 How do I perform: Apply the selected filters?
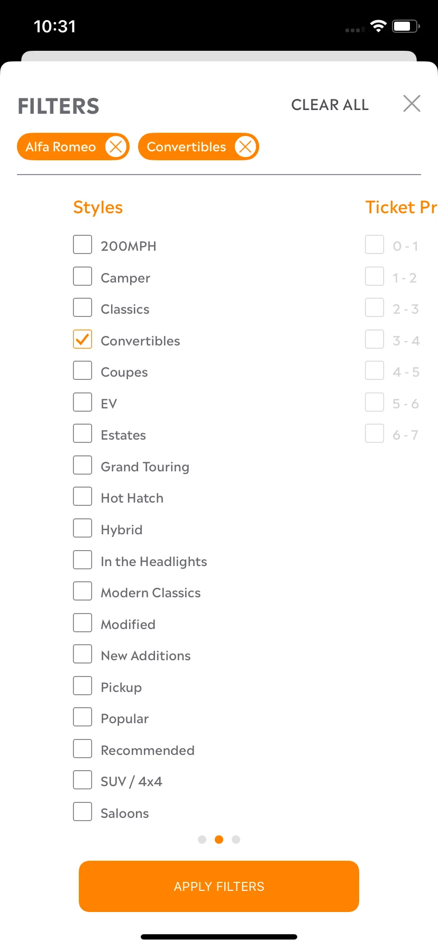(219, 886)
